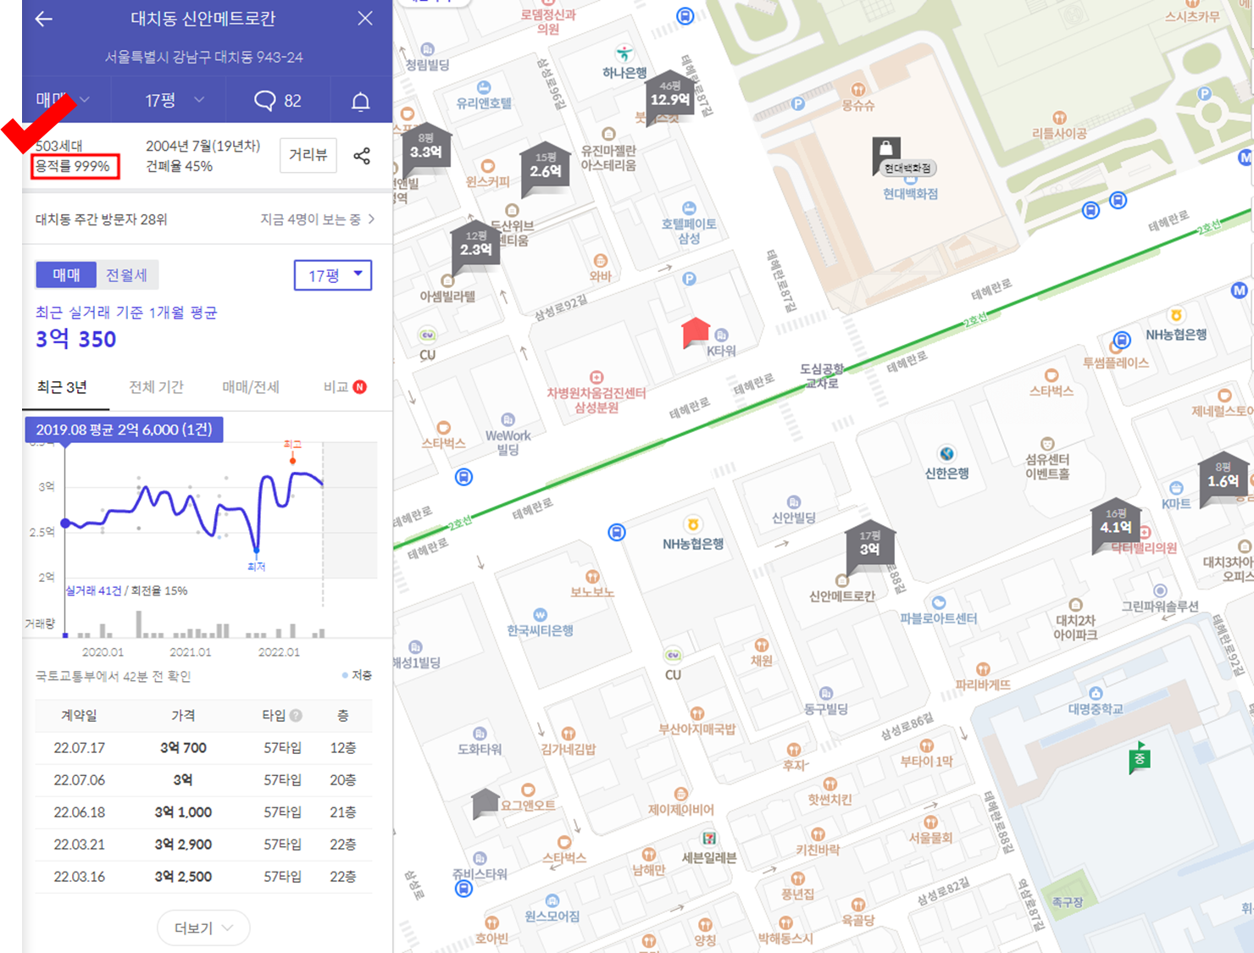The image size is (1254, 953).
Task: Click the 22.07.17 transaction row
Action: coord(204,748)
